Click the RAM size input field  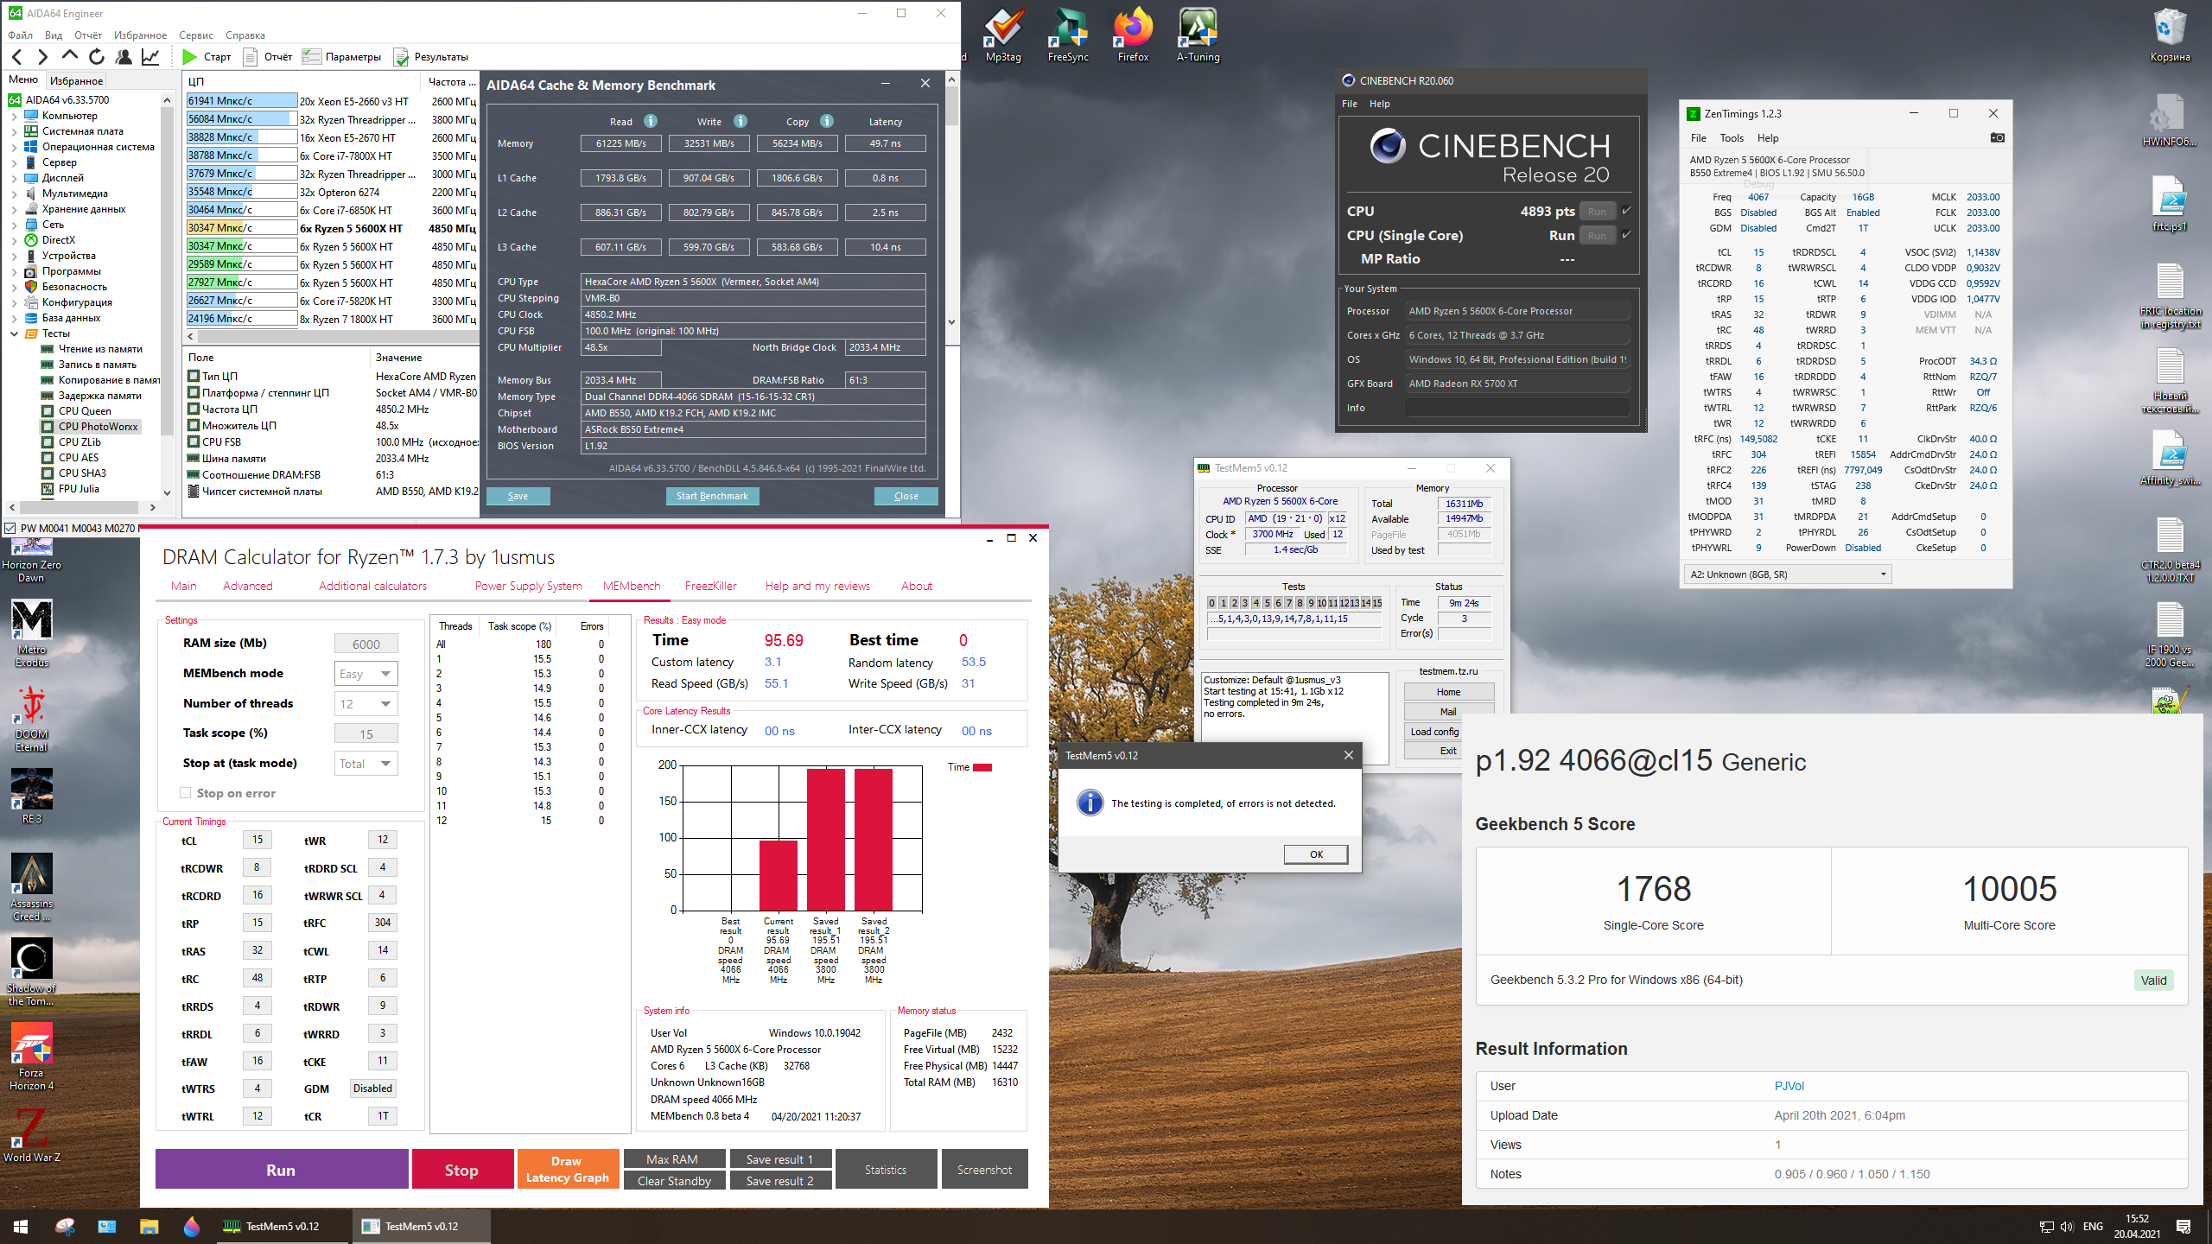pyautogui.click(x=365, y=644)
